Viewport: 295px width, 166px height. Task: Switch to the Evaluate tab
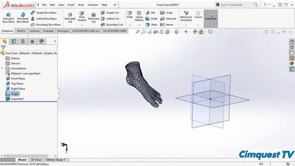48,31
